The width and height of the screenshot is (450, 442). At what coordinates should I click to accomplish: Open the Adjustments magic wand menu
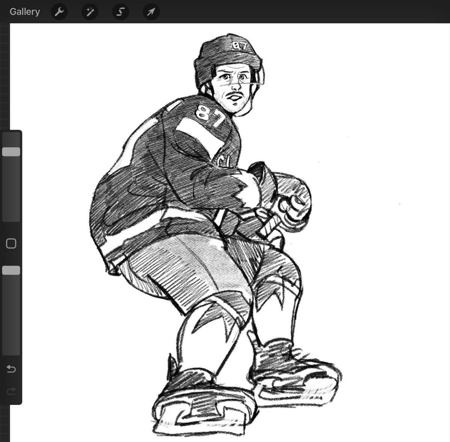coord(90,12)
